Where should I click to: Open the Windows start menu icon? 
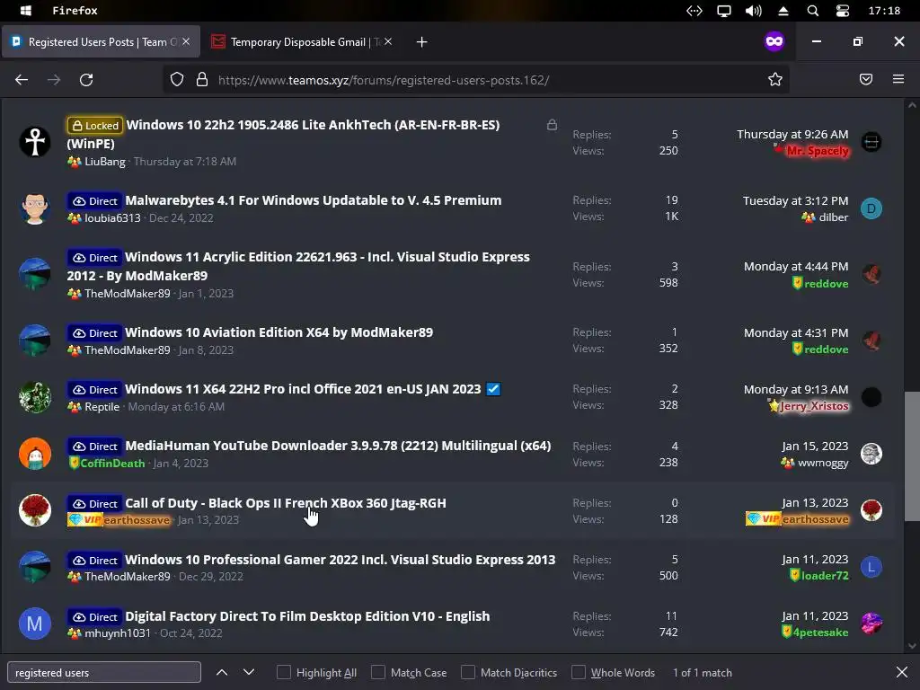(26, 11)
